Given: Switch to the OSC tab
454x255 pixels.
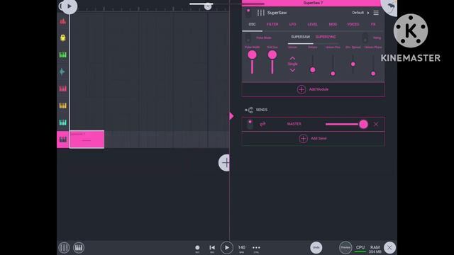Looking at the screenshot, I should (x=253, y=24).
